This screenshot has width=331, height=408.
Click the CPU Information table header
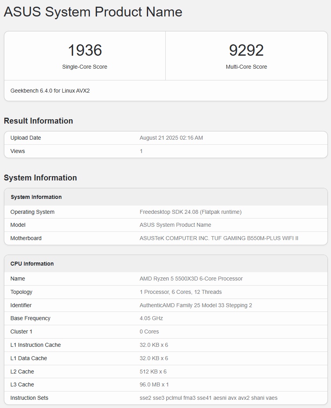tap(32, 264)
